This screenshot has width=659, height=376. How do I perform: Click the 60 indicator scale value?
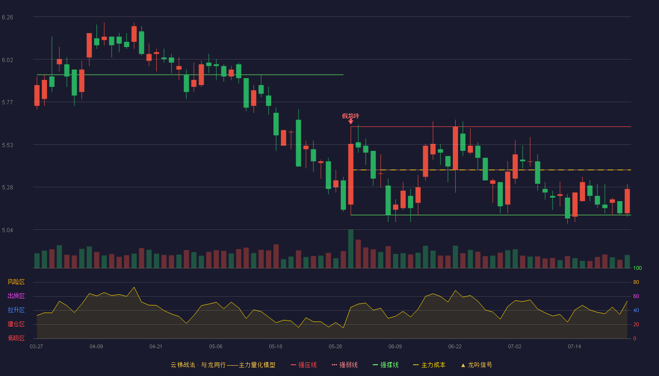click(x=636, y=296)
